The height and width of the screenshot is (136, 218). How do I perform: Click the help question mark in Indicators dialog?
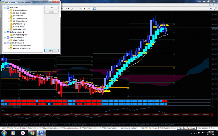tap(51, 2)
